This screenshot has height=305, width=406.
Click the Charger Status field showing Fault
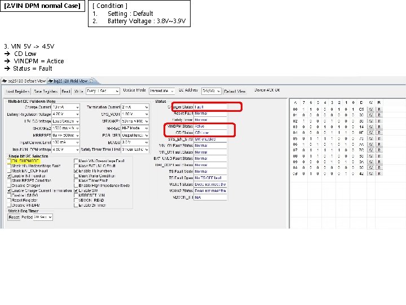coord(210,107)
